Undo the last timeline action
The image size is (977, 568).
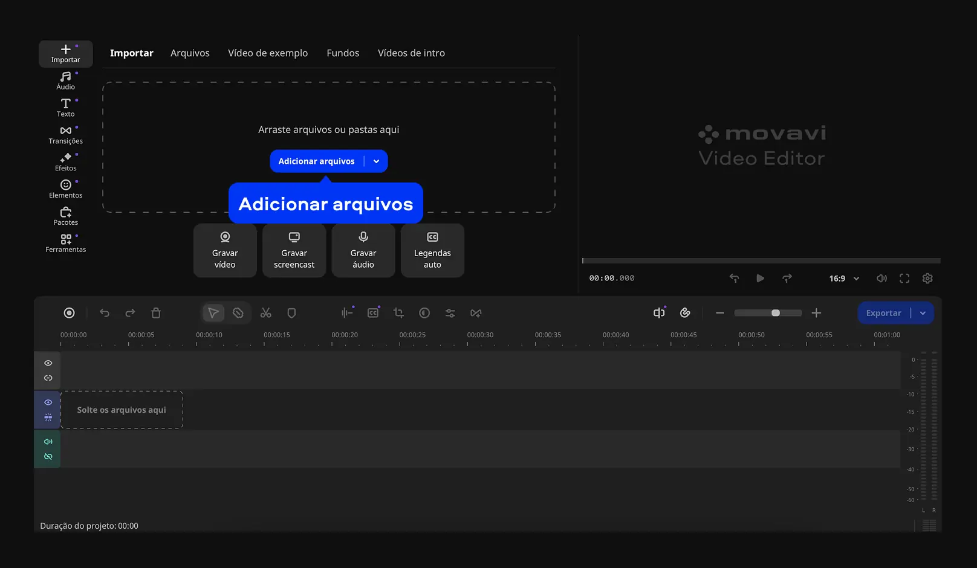[105, 313]
